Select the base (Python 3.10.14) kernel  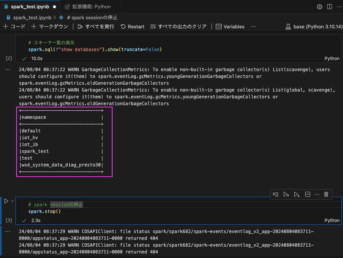(314, 27)
